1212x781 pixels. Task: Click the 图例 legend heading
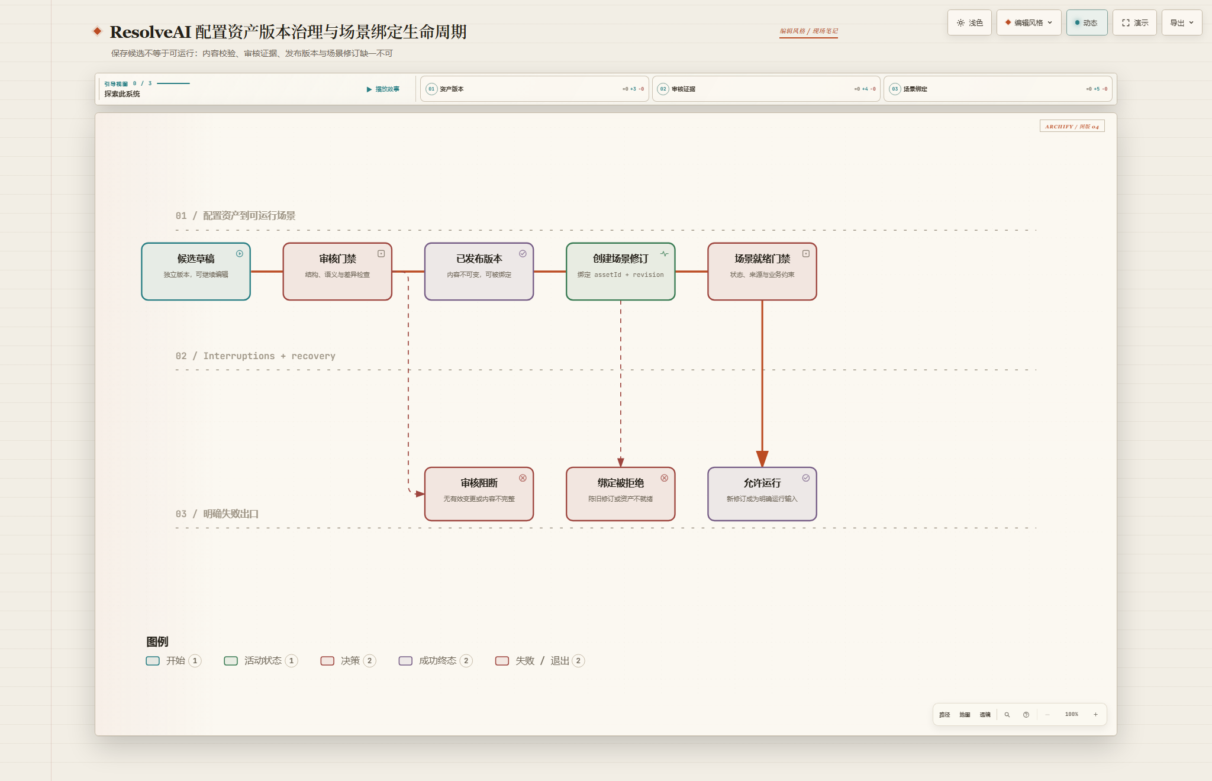pos(157,641)
